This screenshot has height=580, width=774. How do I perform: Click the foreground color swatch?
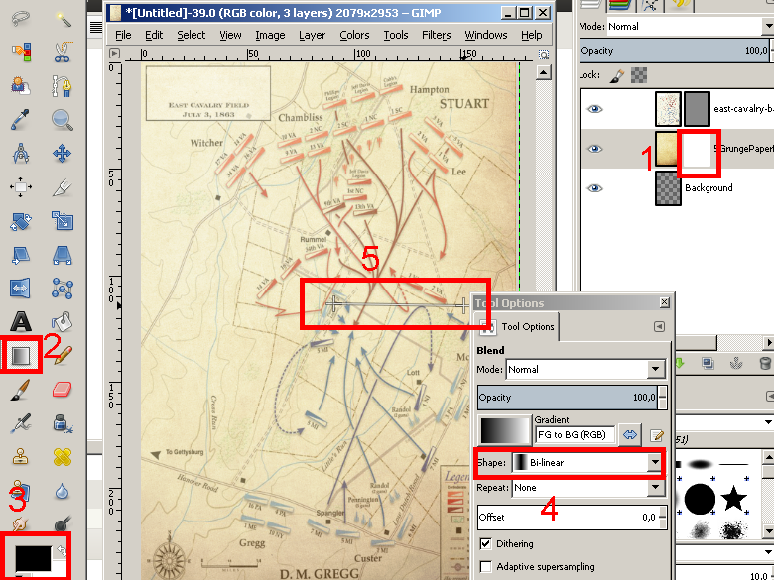pos(30,557)
